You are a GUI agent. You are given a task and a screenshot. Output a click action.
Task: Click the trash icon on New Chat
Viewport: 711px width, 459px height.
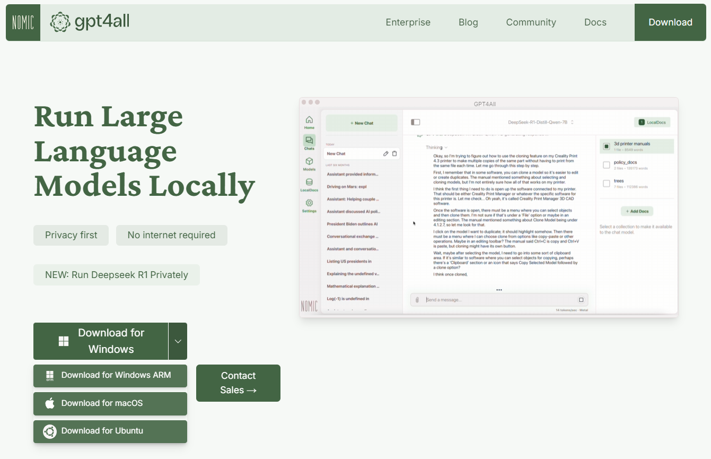394,154
